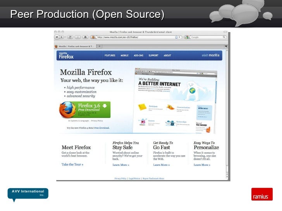This screenshot has height=211, width=282.
Task: Click Learn More under Go Fast
Action: [x=162, y=165]
